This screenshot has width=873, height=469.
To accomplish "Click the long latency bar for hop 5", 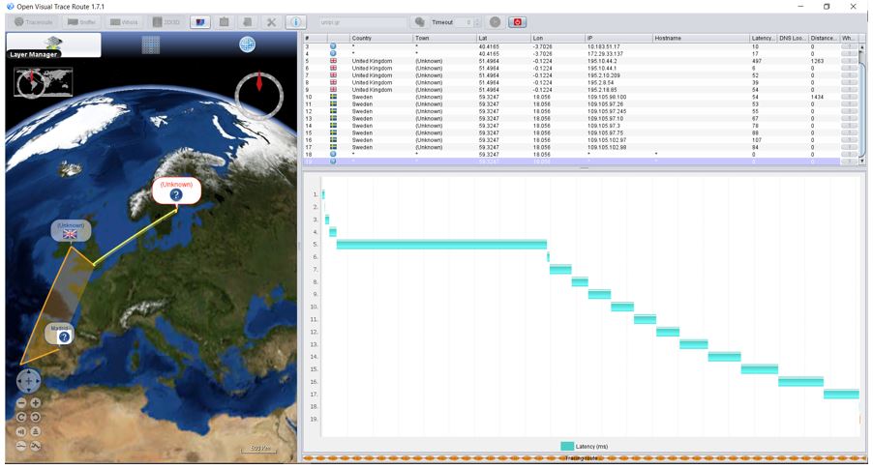I will (x=441, y=245).
